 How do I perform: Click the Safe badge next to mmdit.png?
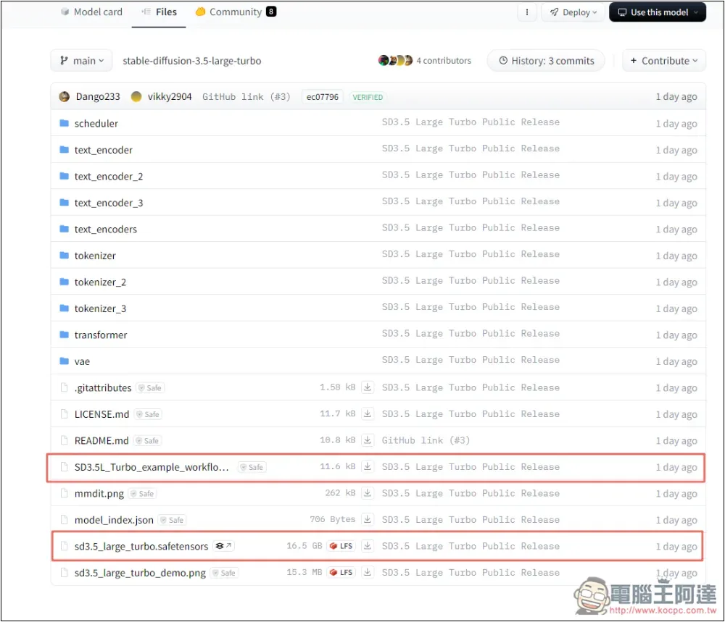point(142,494)
